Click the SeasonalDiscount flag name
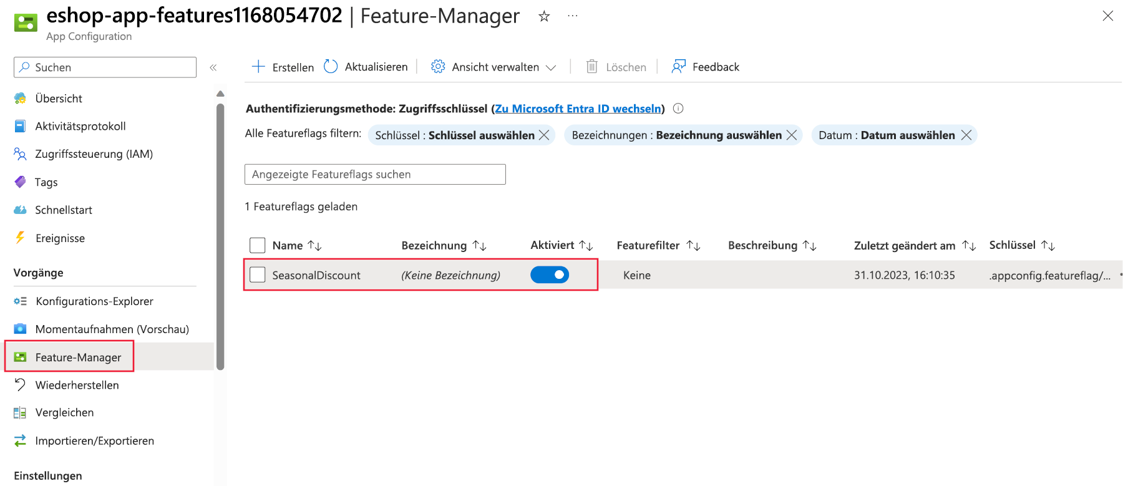This screenshot has width=1123, height=486. (316, 275)
